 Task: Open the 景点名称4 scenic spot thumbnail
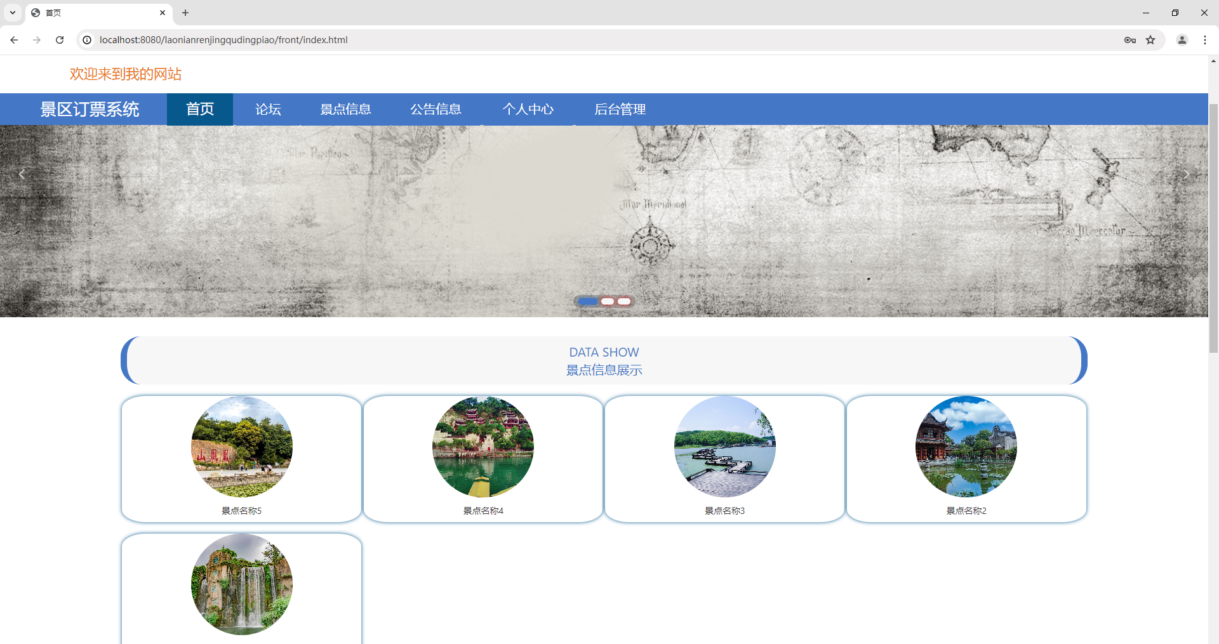coord(483,447)
